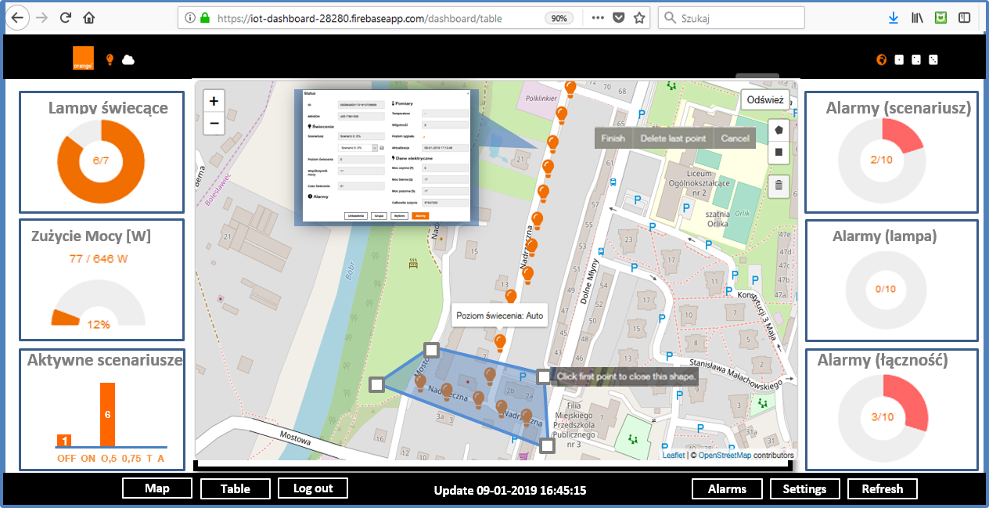Click the orange globe icon

[x=881, y=59]
